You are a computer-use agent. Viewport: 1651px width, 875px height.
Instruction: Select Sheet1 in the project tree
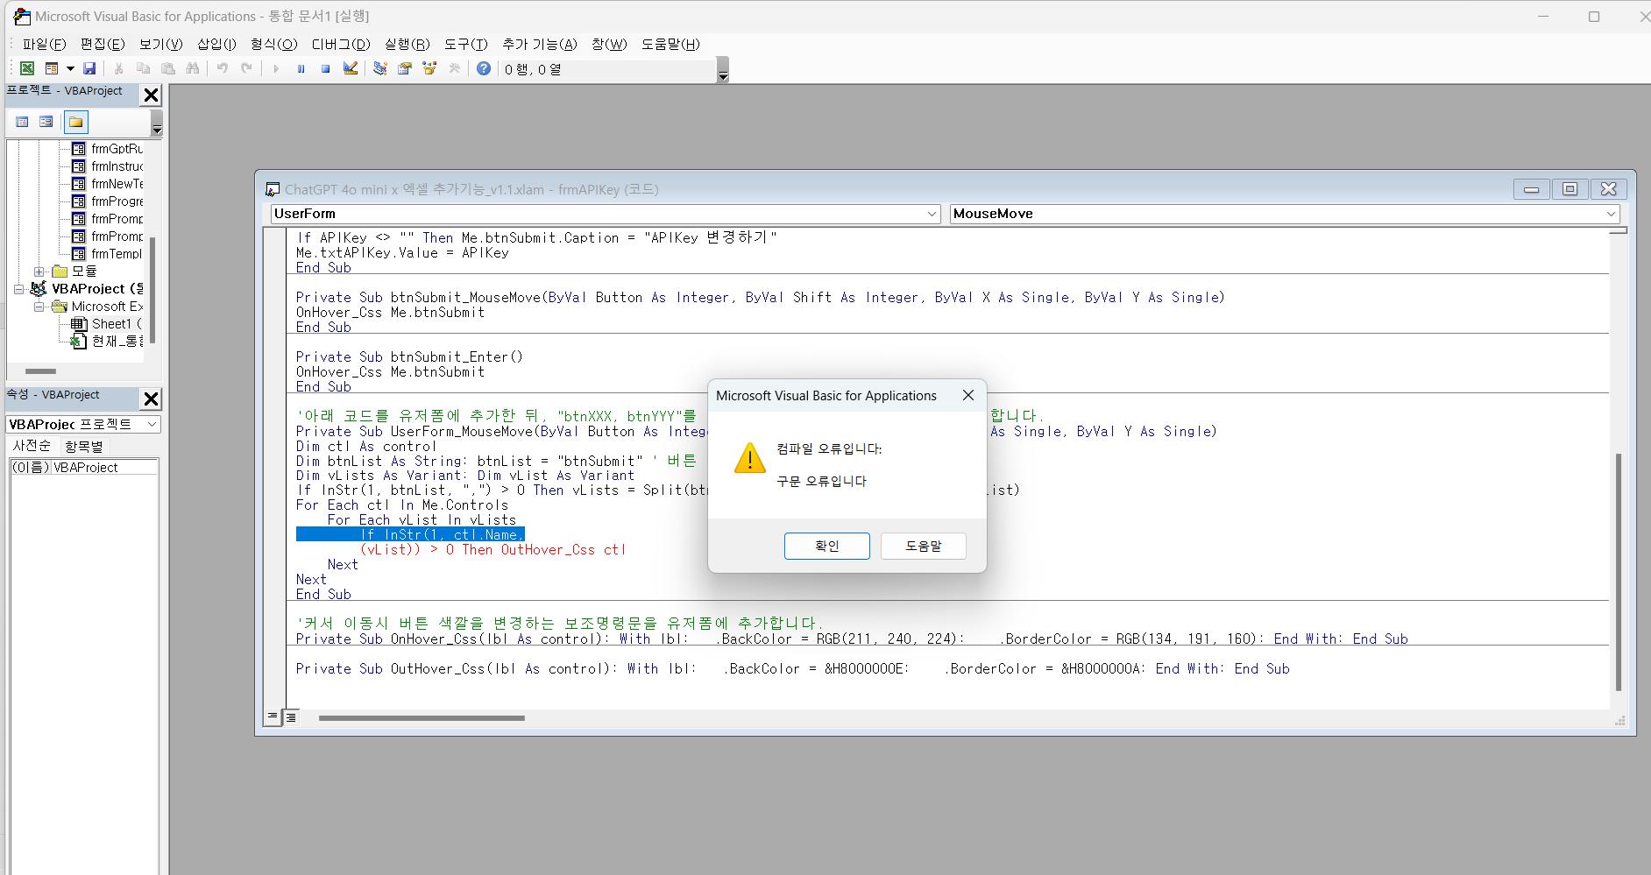click(111, 324)
